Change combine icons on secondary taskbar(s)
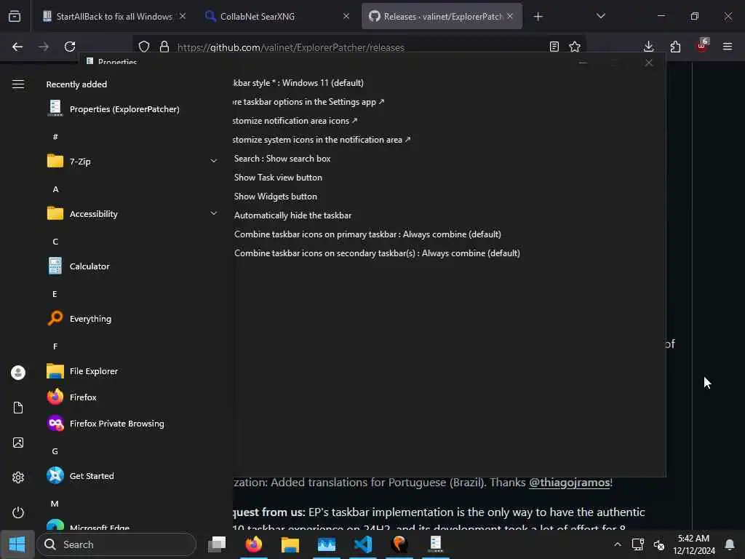 point(377,253)
